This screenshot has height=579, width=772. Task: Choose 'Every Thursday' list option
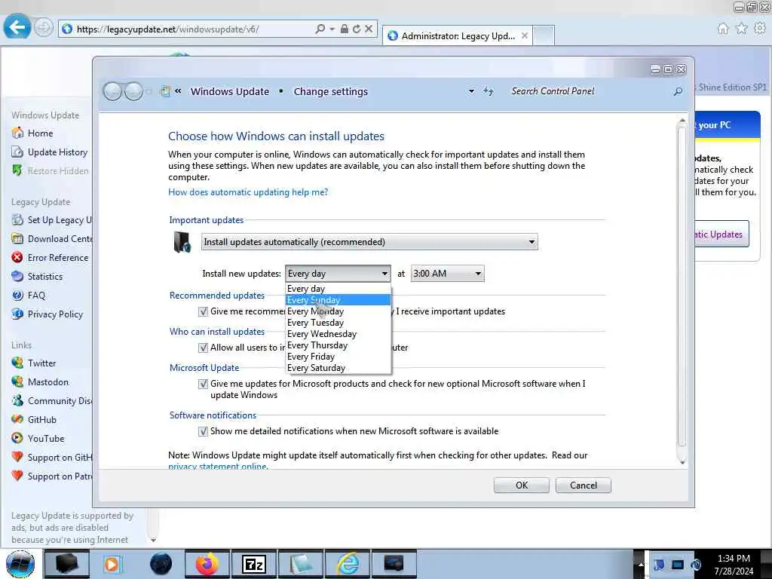coord(339,345)
